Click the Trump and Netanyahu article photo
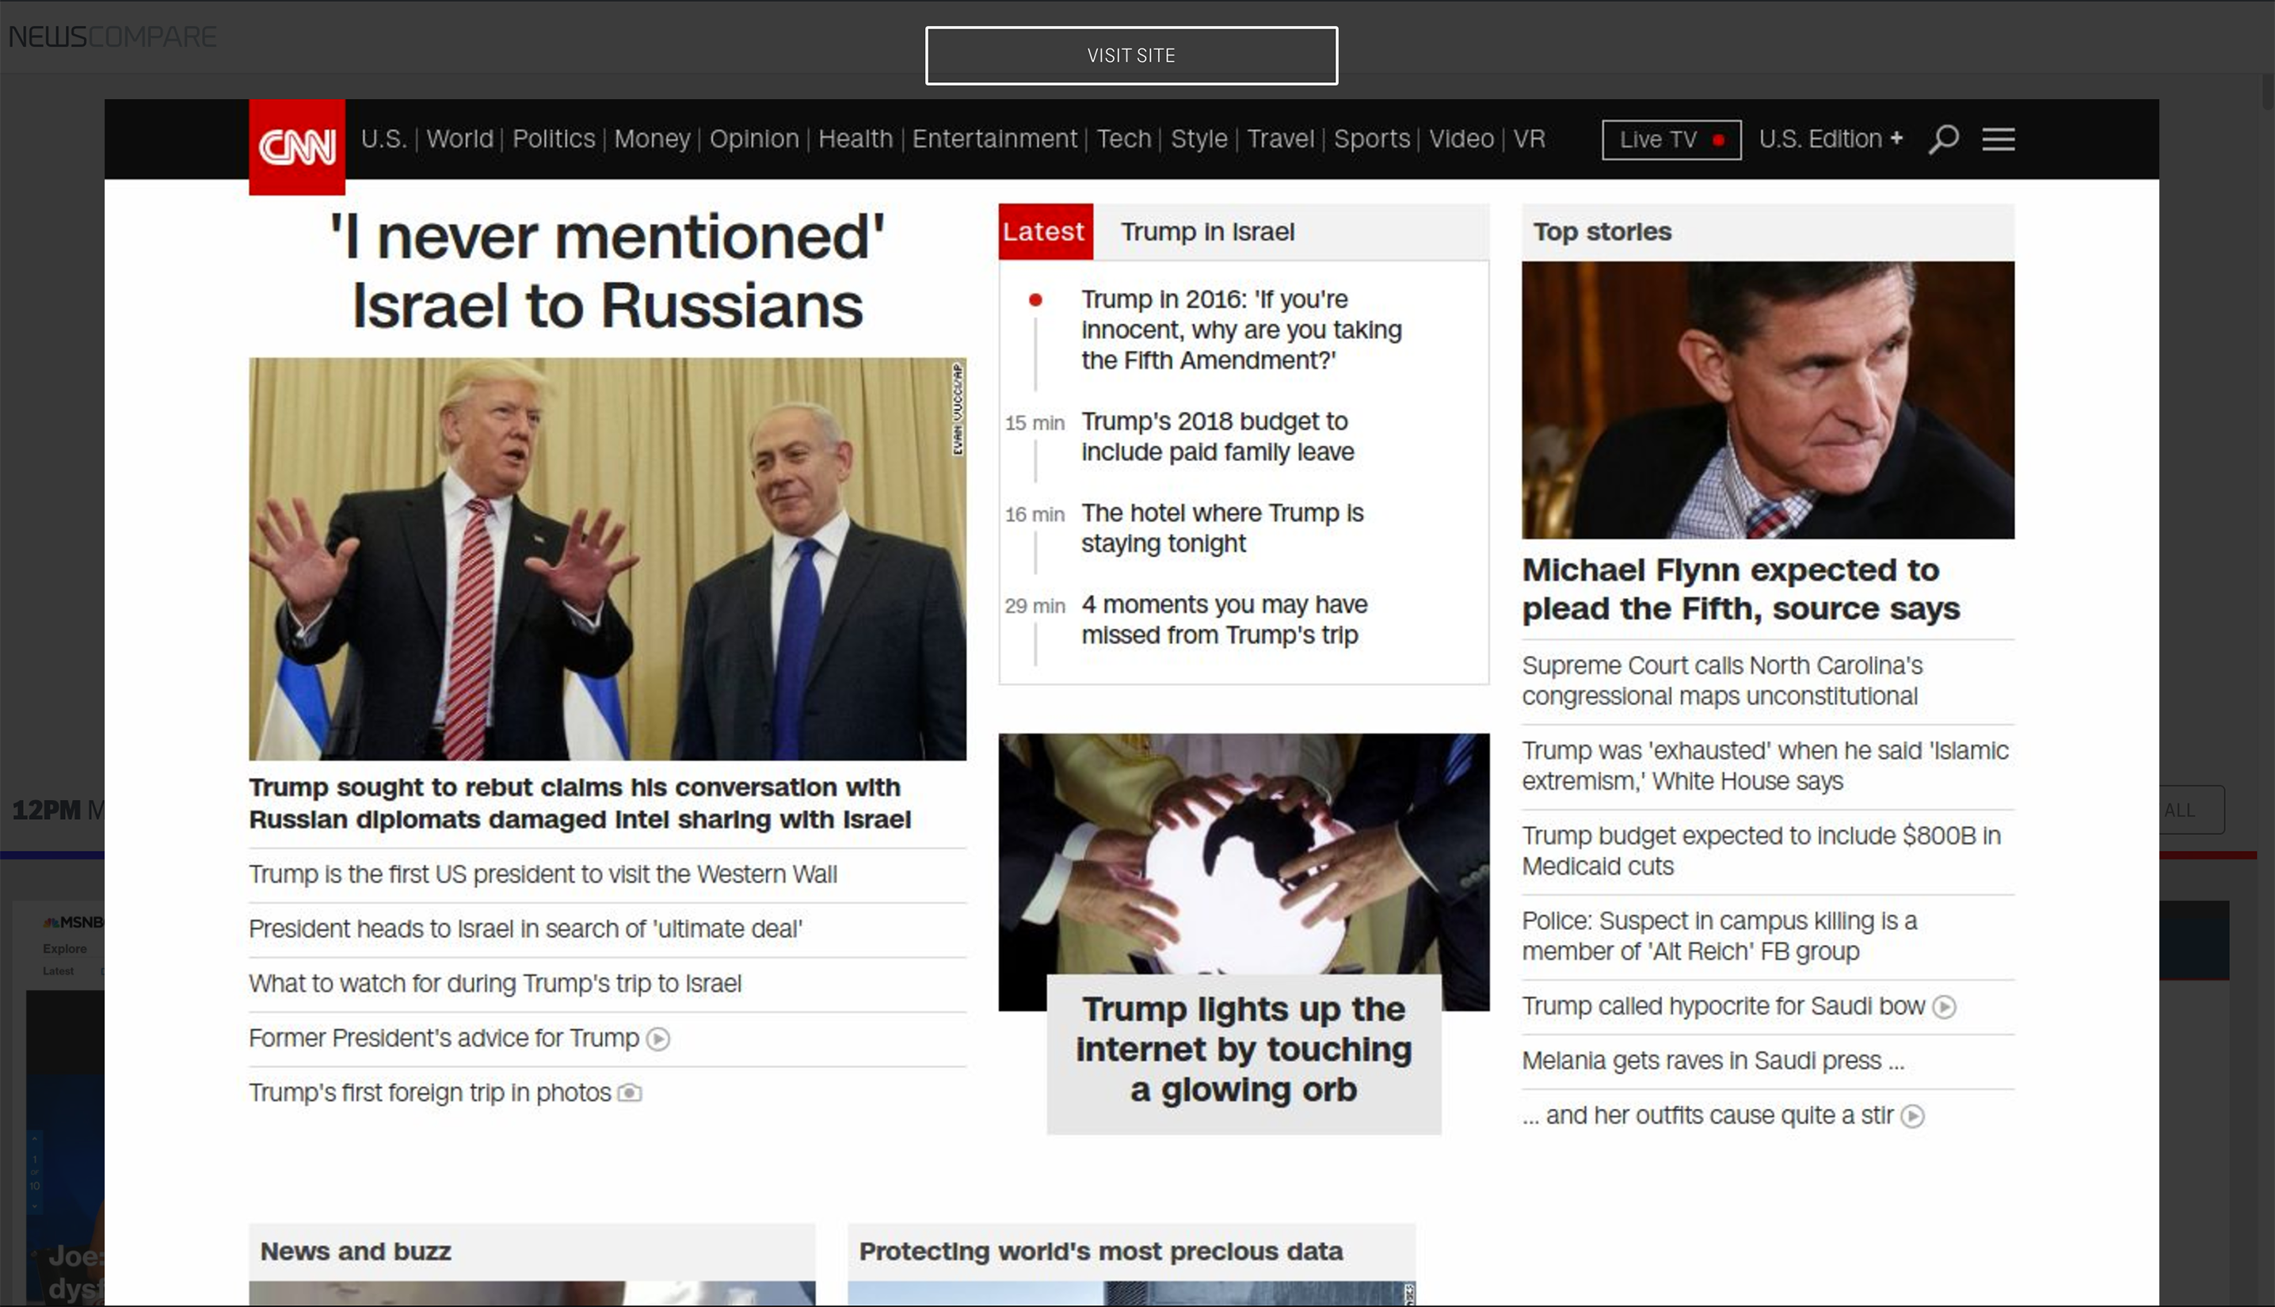 (608, 557)
